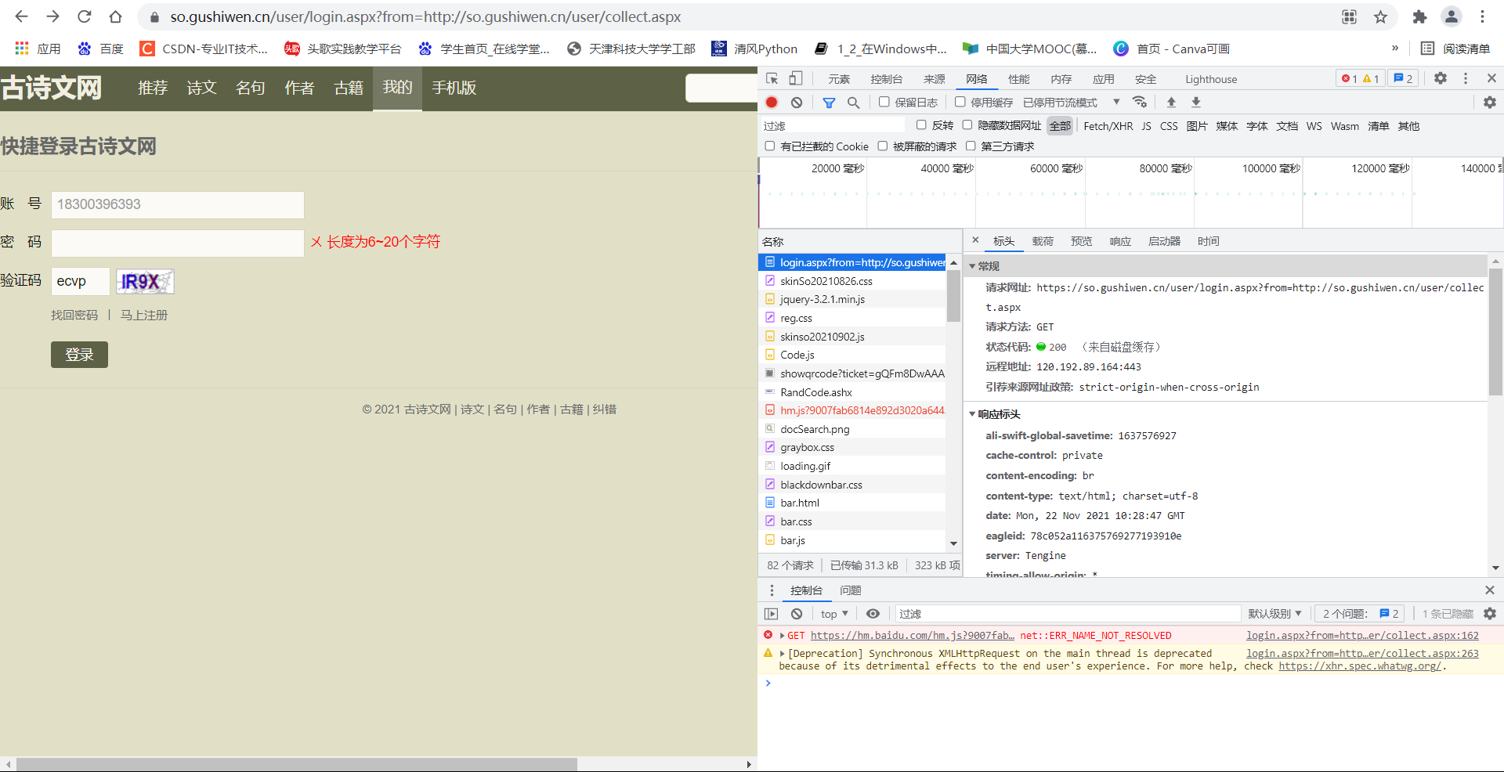Click the browser forward arrow
This screenshot has height=772, width=1504.
[52, 16]
